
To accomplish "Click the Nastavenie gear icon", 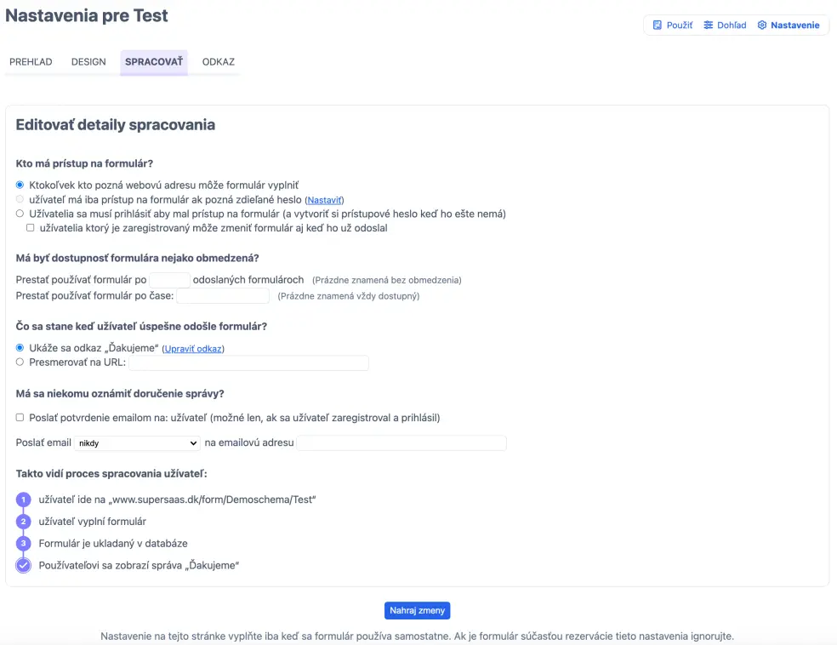I will pyautogui.click(x=762, y=26).
